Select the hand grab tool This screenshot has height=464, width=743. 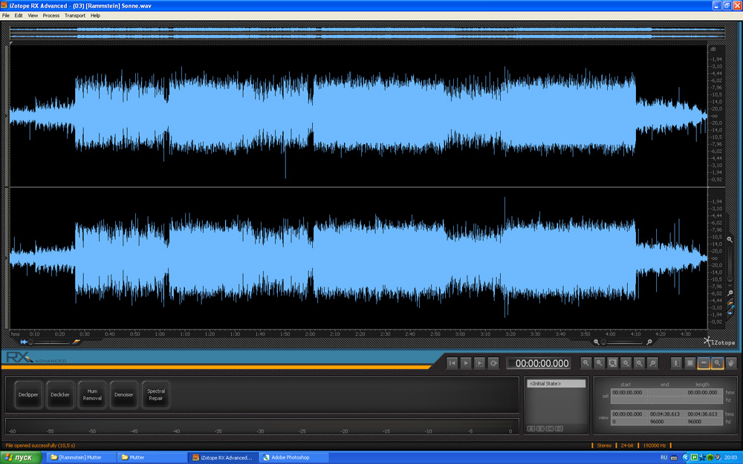click(x=732, y=363)
